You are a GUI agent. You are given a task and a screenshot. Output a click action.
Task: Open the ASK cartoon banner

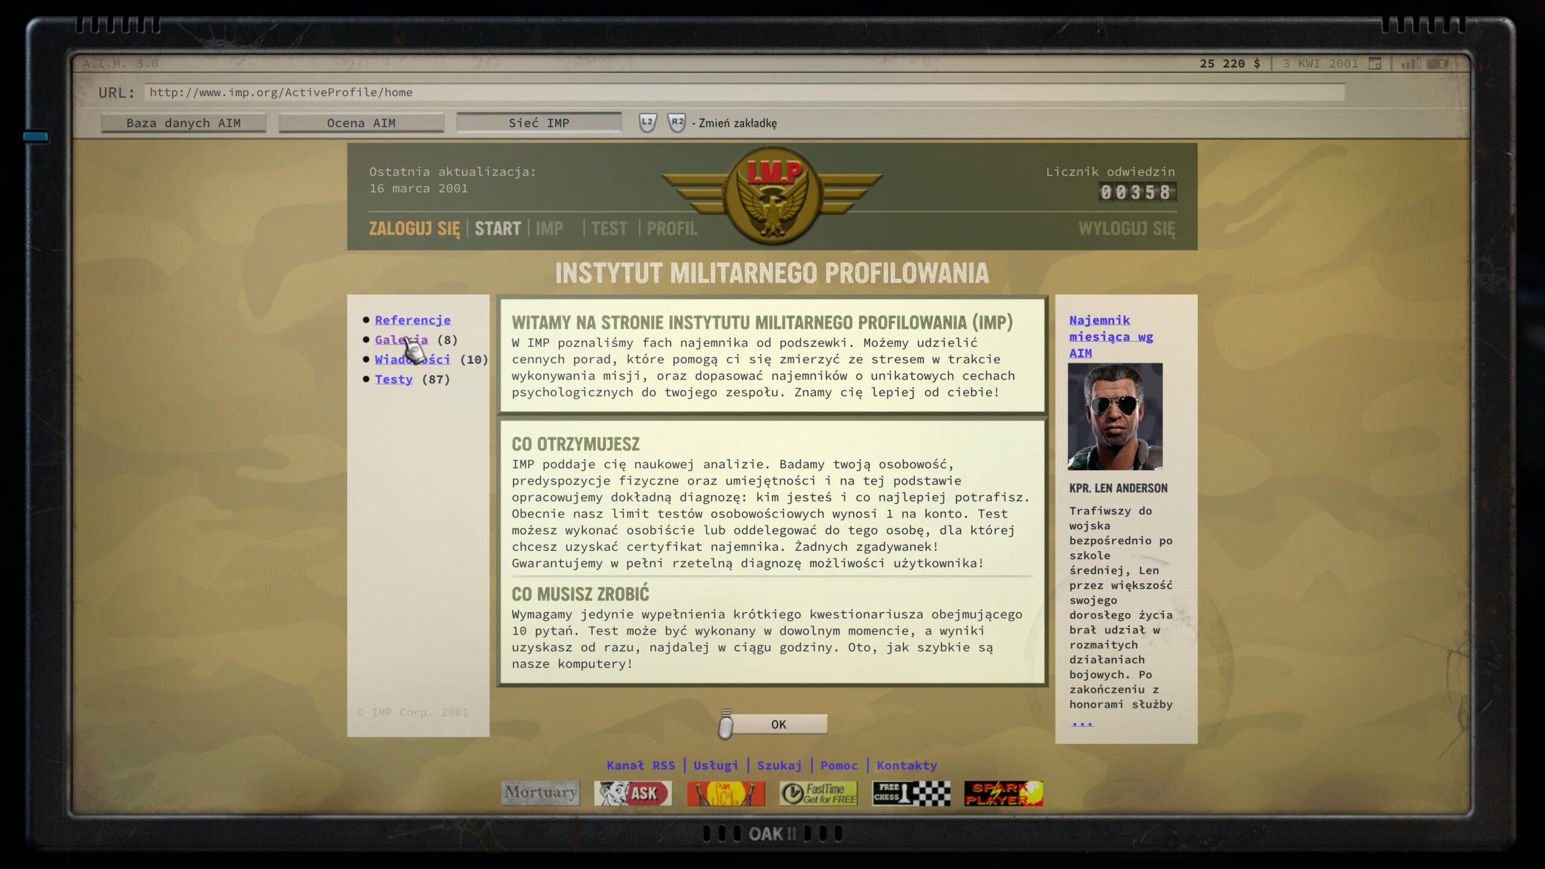coord(632,793)
